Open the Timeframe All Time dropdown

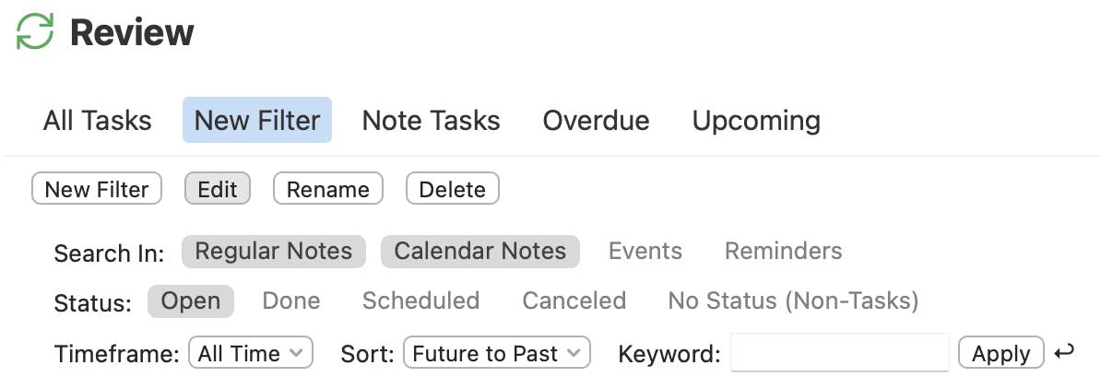pos(251,353)
